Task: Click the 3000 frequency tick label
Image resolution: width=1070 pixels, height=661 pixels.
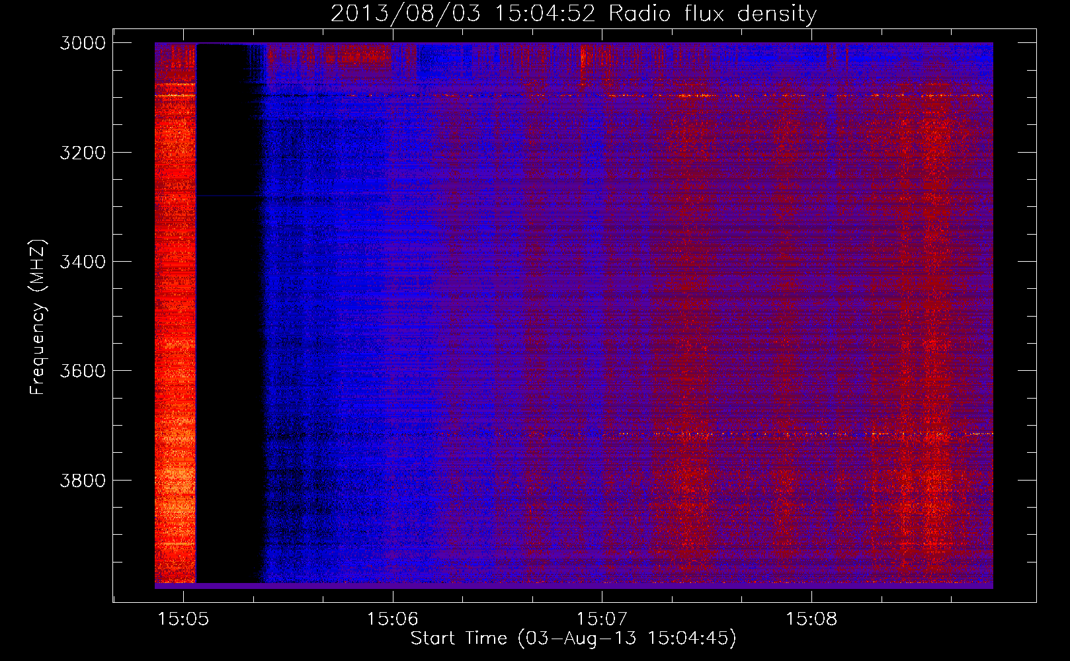Action: 83,43
